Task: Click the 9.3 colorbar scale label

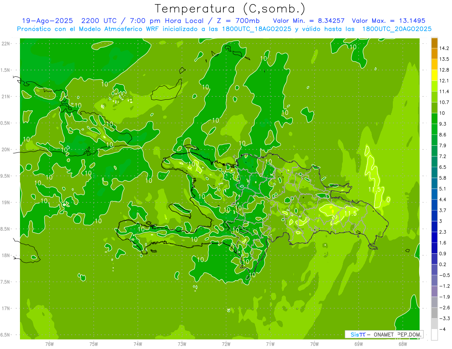Action: (443, 124)
